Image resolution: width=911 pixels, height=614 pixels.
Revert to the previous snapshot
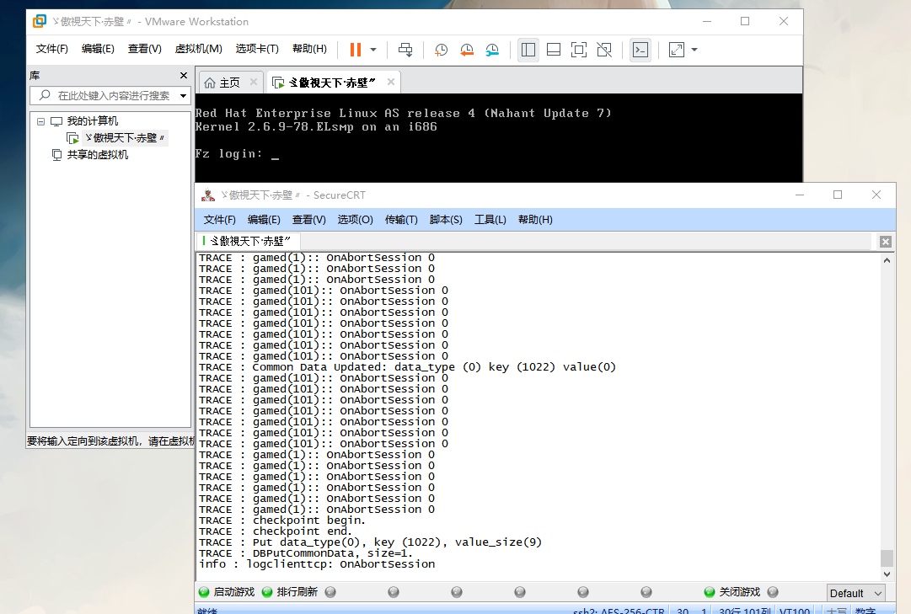[x=467, y=50]
